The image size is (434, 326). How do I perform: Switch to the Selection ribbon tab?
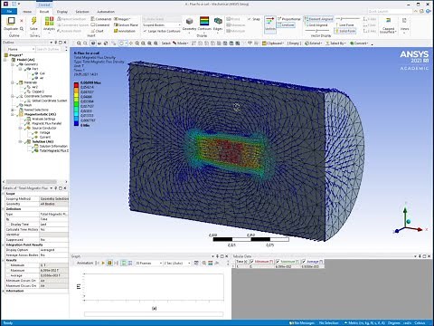[82, 12]
